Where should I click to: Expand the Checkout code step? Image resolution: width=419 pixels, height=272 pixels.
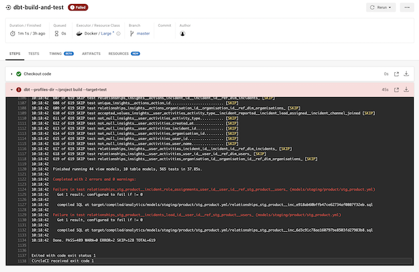(11, 74)
